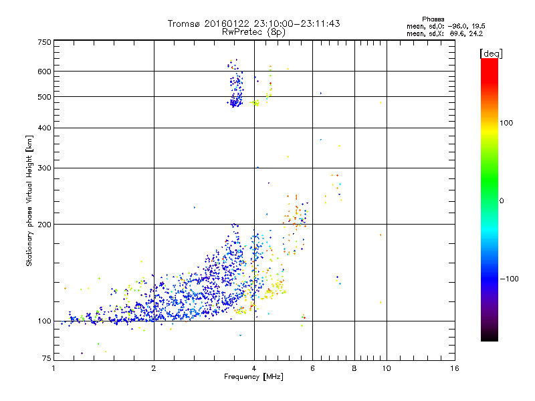The image size is (535, 401).
Task: Click the 'RwPretec (8p)' subtitle
Action: [x=253, y=32]
